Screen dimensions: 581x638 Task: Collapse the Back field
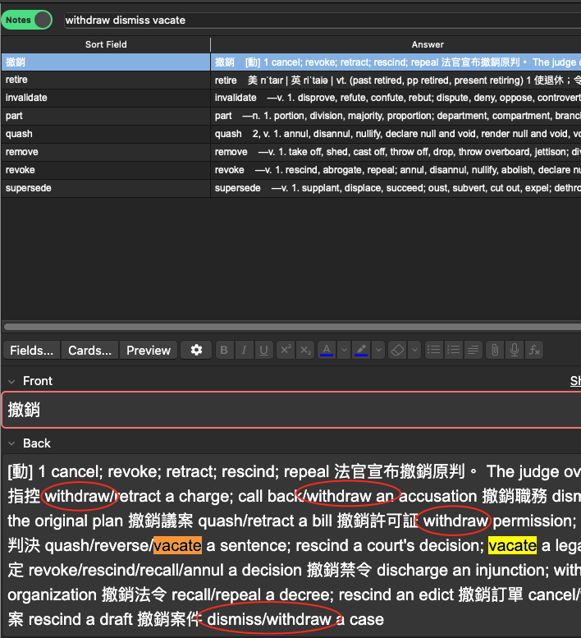(11, 443)
